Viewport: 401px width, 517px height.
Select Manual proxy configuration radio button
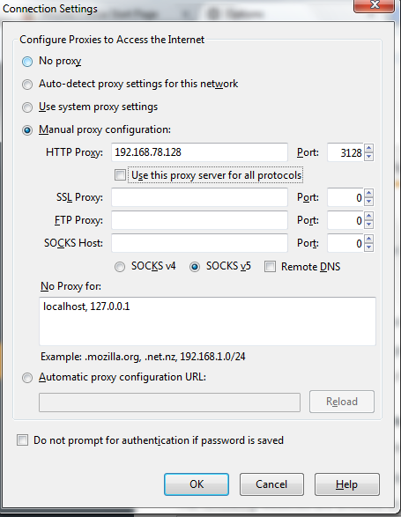27,130
